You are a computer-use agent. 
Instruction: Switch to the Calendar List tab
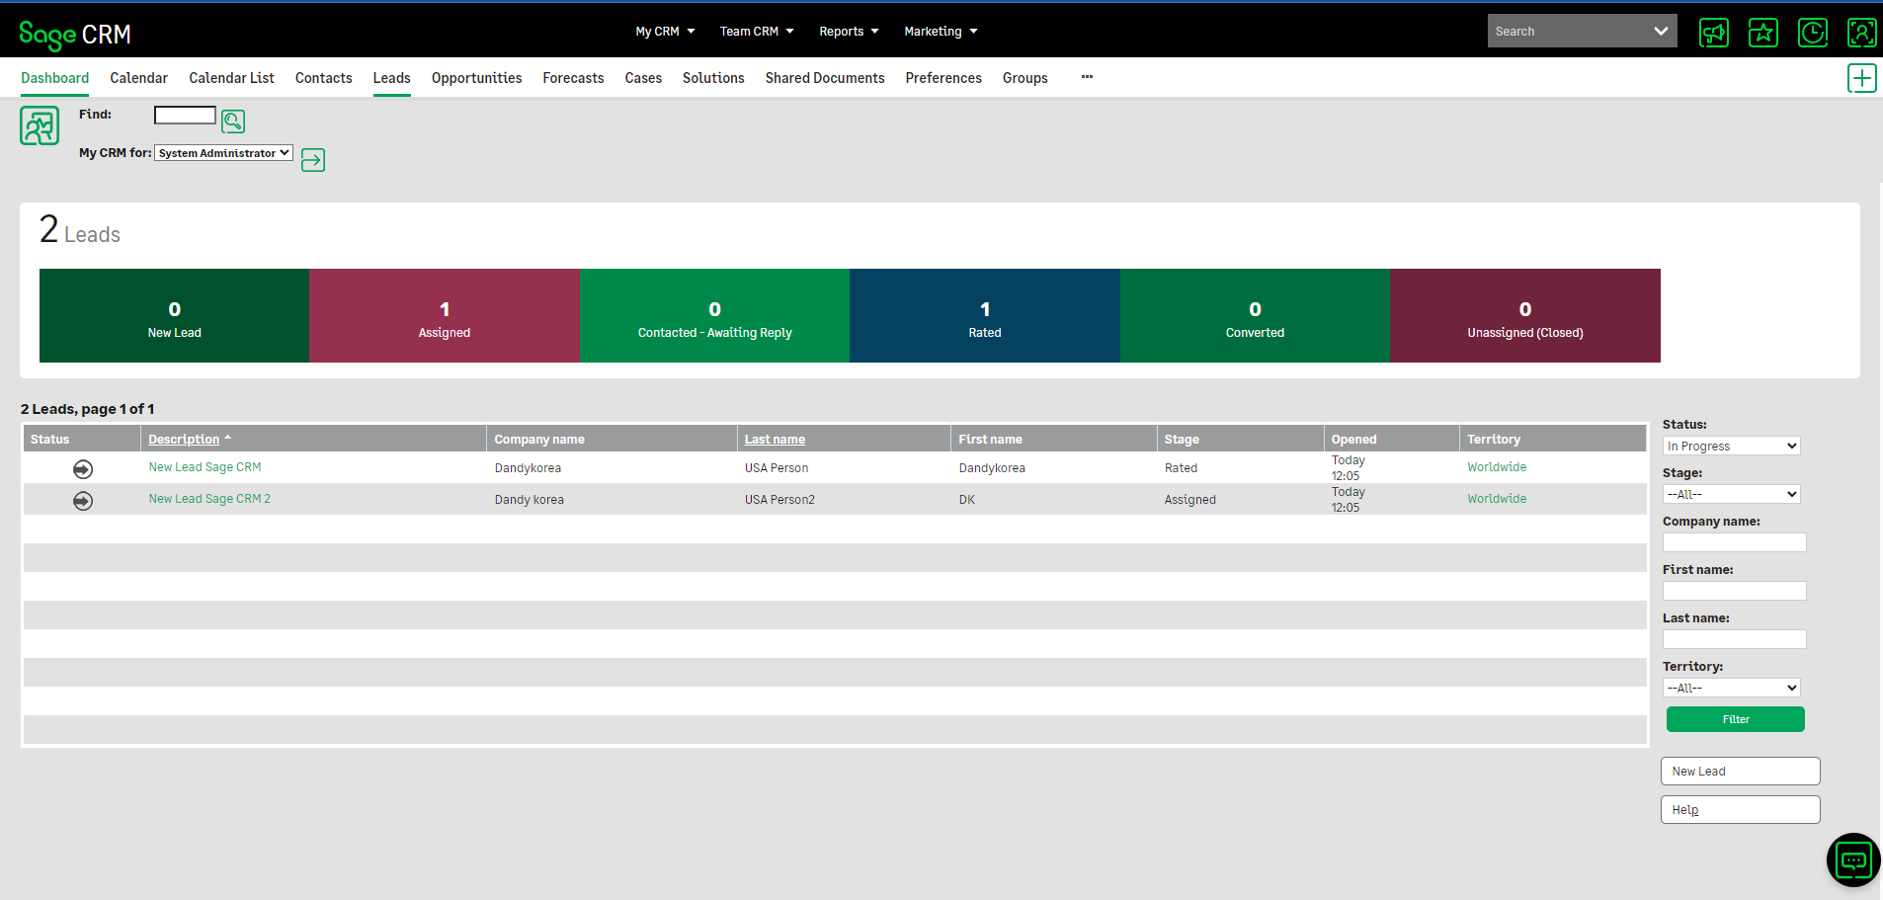[x=231, y=78]
